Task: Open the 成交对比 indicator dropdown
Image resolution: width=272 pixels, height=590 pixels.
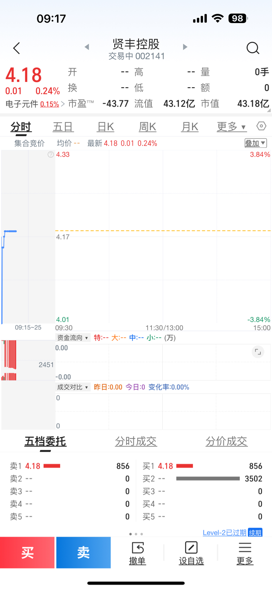Action: tap(73, 387)
